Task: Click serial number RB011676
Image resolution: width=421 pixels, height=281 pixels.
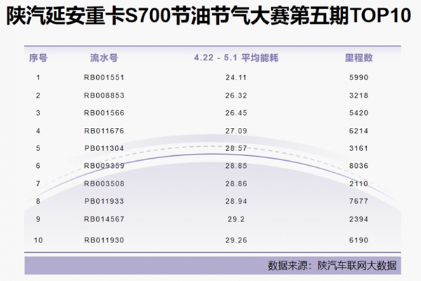Action: (x=104, y=130)
